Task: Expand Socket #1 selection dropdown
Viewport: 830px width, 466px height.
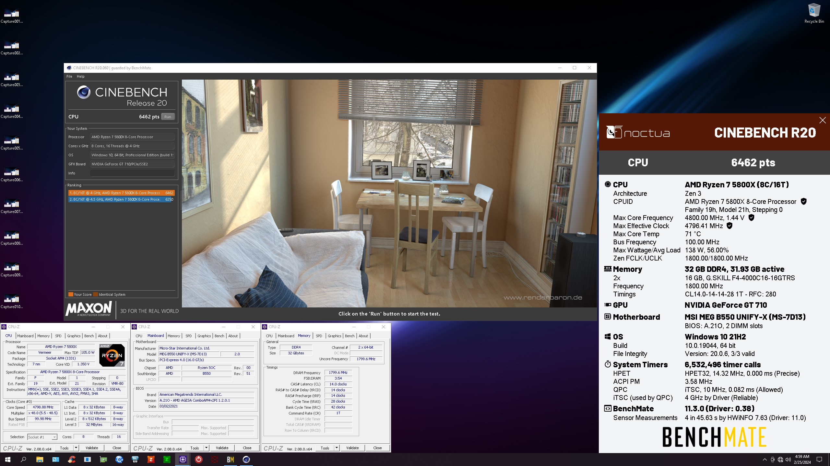Action: point(54,437)
